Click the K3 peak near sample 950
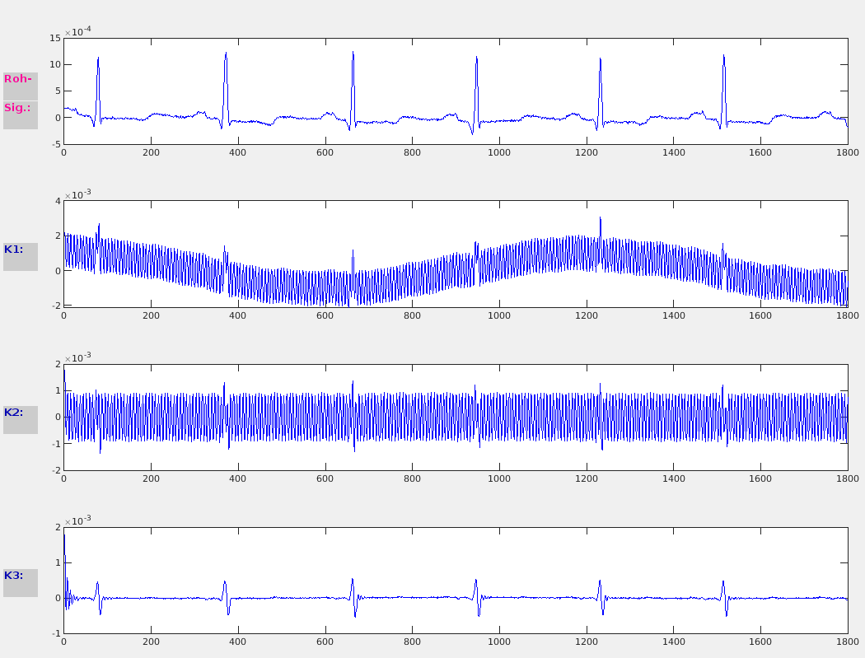Image resolution: width=865 pixels, height=658 pixels. point(476,581)
